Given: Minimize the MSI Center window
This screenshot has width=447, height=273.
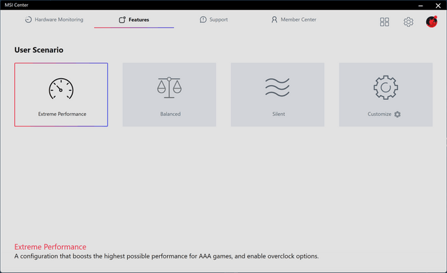Looking at the screenshot, I should pyautogui.click(x=420, y=6).
